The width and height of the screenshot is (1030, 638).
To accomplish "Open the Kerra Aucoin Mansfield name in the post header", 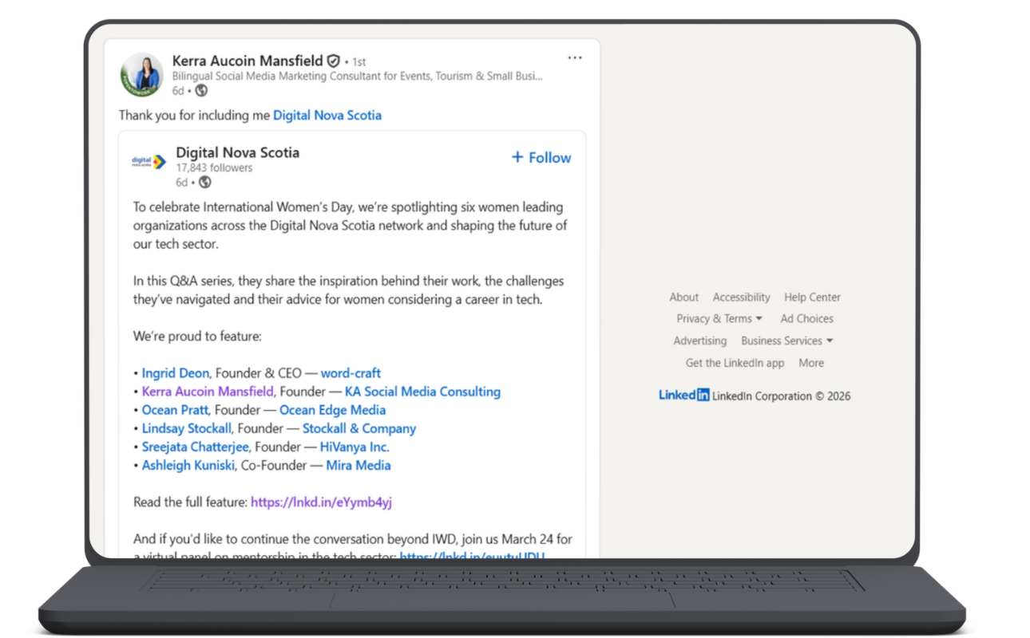I will coord(248,61).
